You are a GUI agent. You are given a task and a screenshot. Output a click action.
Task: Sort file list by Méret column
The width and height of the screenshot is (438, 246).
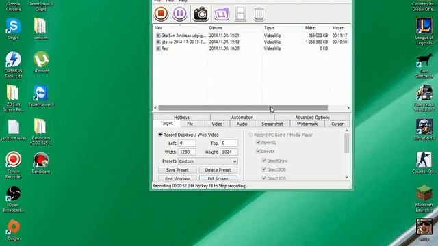[x=317, y=28]
